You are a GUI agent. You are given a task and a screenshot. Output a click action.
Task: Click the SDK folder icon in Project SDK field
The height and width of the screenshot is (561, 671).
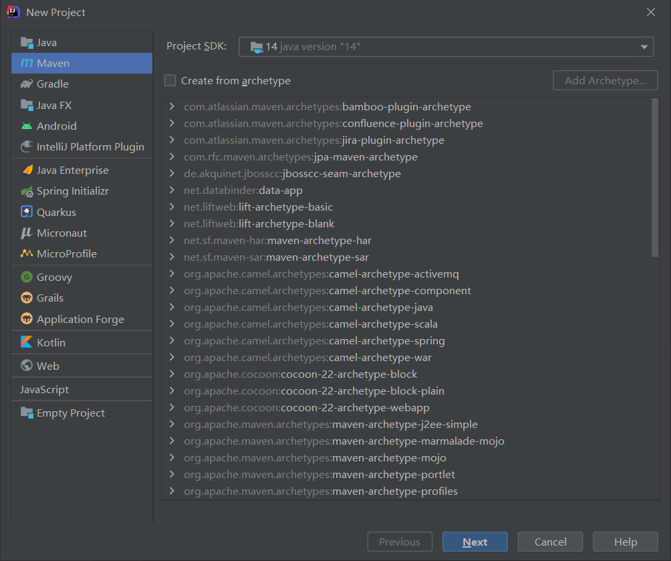tap(257, 47)
